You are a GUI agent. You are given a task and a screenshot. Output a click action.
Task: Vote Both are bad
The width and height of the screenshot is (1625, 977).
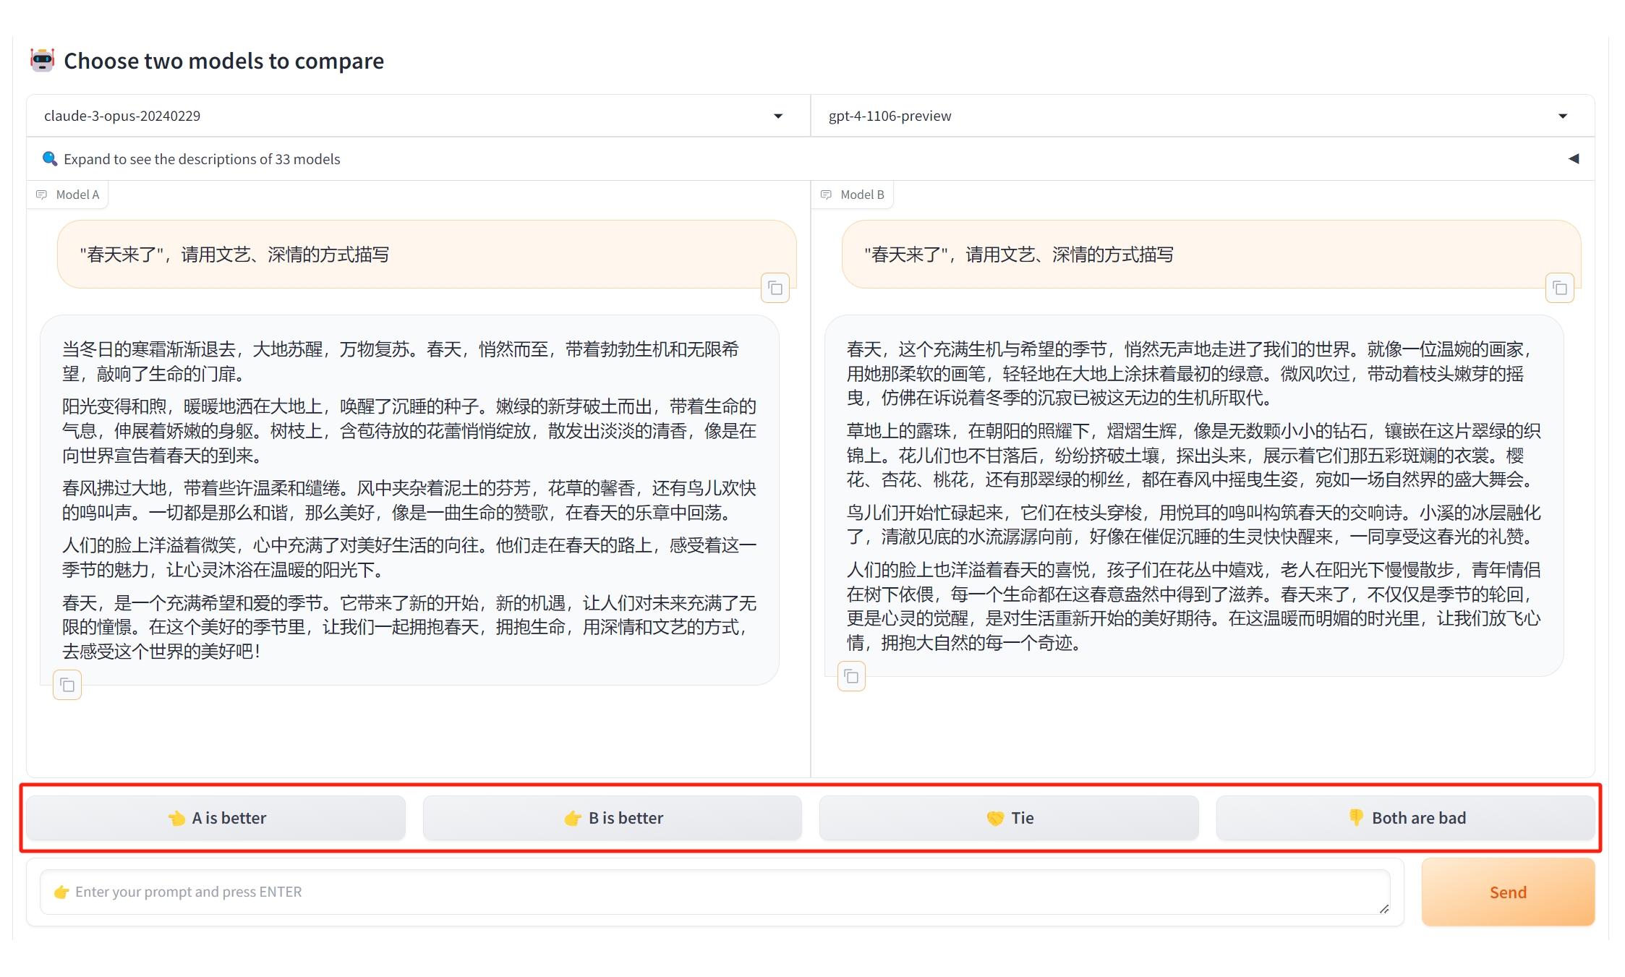click(1404, 818)
